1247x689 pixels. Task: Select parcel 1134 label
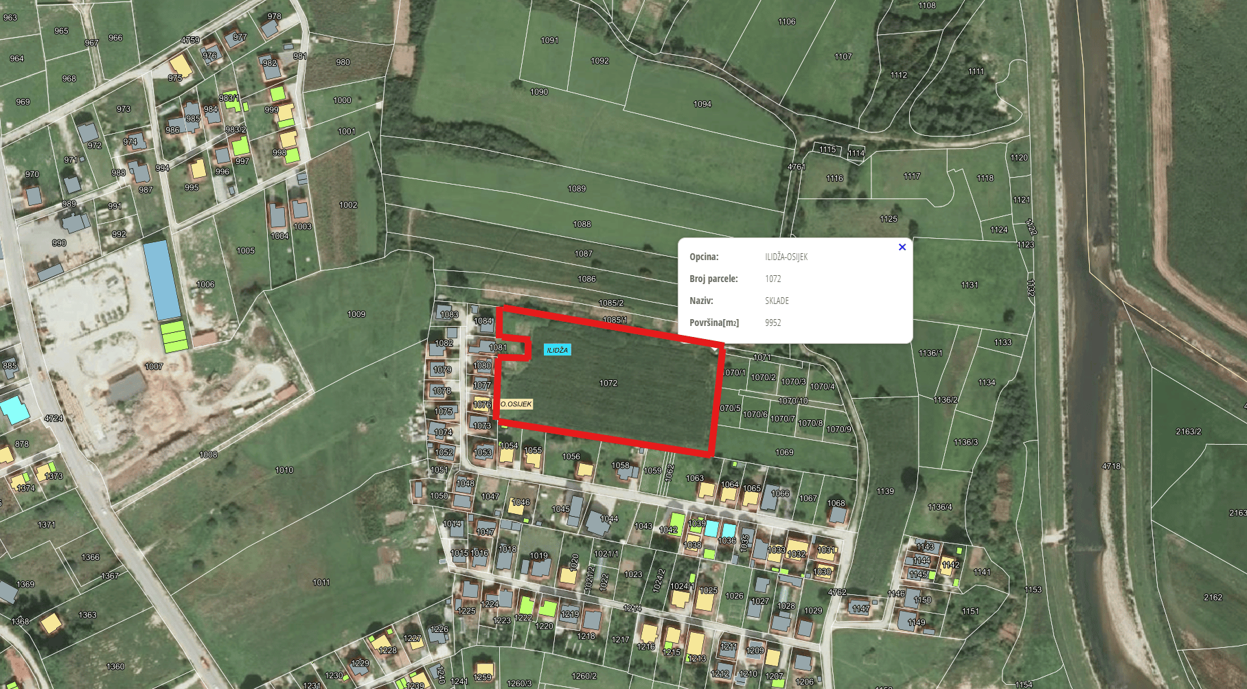987,382
